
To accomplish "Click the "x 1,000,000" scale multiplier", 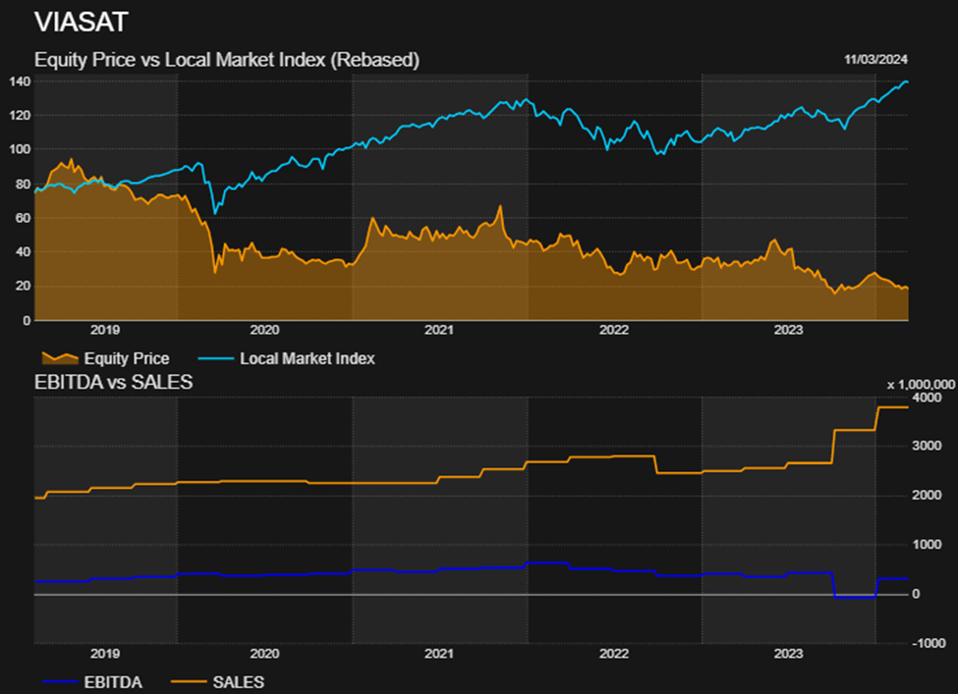I will [921, 385].
